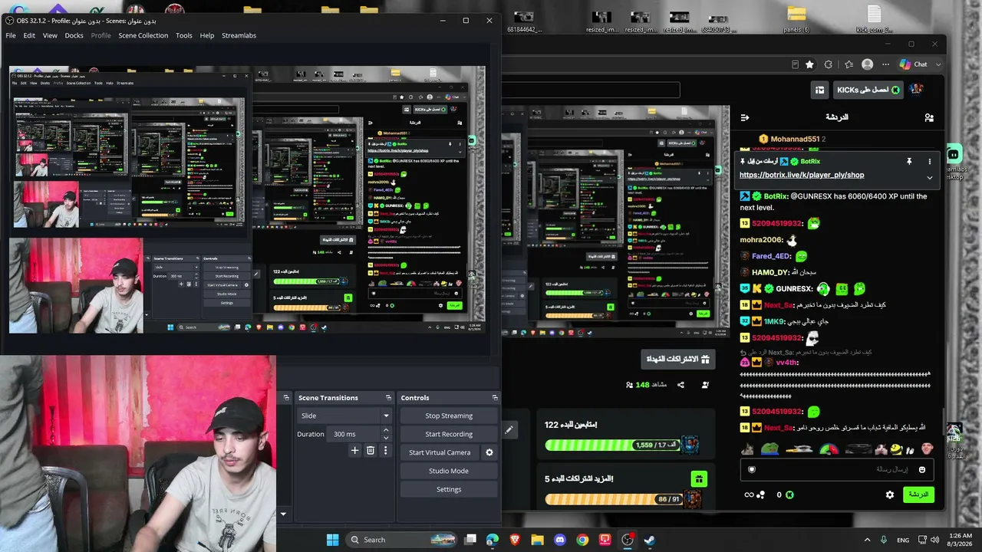Open the Kick dashboard layout icon
Screen dimensions: 982x552
pyautogui.click(x=819, y=90)
